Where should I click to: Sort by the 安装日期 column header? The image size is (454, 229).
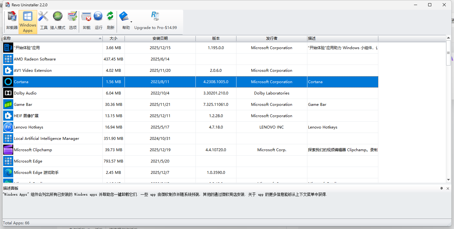[160, 38]
